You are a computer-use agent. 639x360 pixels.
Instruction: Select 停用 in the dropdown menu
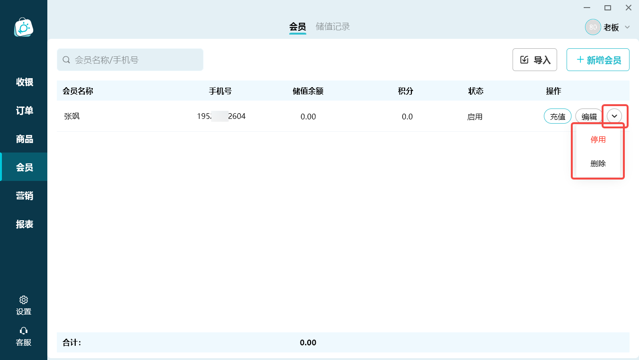point(598,140)
